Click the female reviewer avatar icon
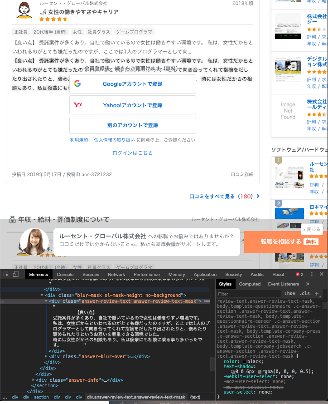The height and width of the screenshot is (404, 328). pyautogui.click(x=24, y=10)
